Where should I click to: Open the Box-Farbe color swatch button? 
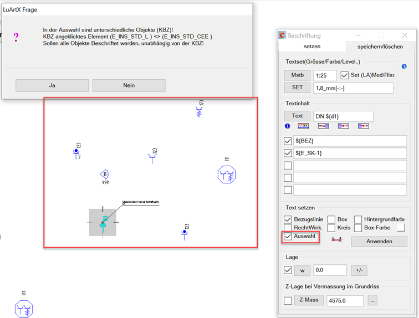(401, 228)
